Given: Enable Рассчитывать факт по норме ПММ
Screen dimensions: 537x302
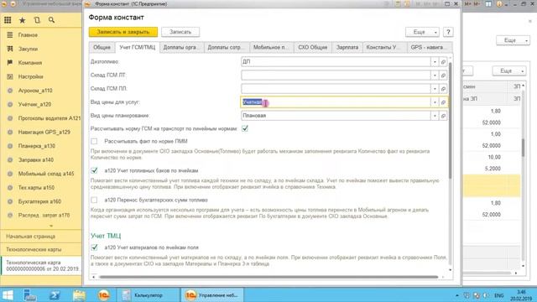Looking at the screenshot, I should (94, 141).
